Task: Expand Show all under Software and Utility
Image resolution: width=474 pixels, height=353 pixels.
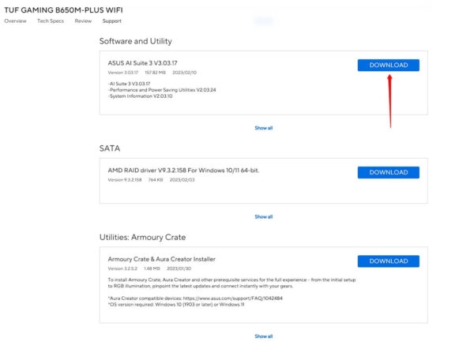Action: (x=263, y=127)
